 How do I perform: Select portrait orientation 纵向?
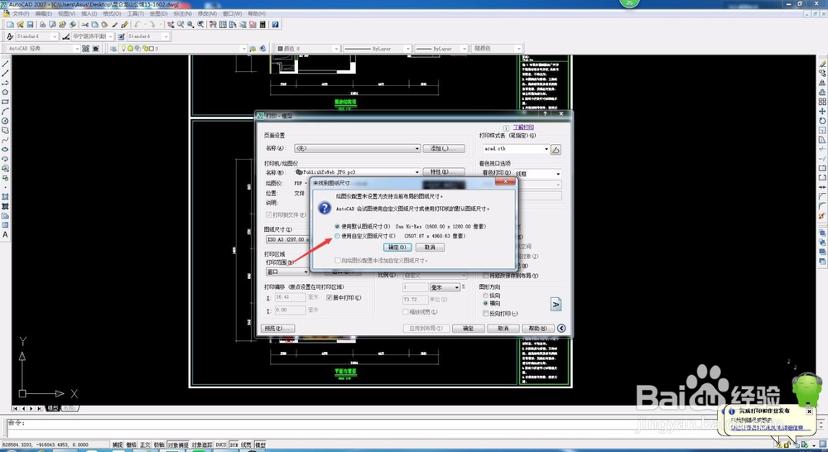click(486, 296)
